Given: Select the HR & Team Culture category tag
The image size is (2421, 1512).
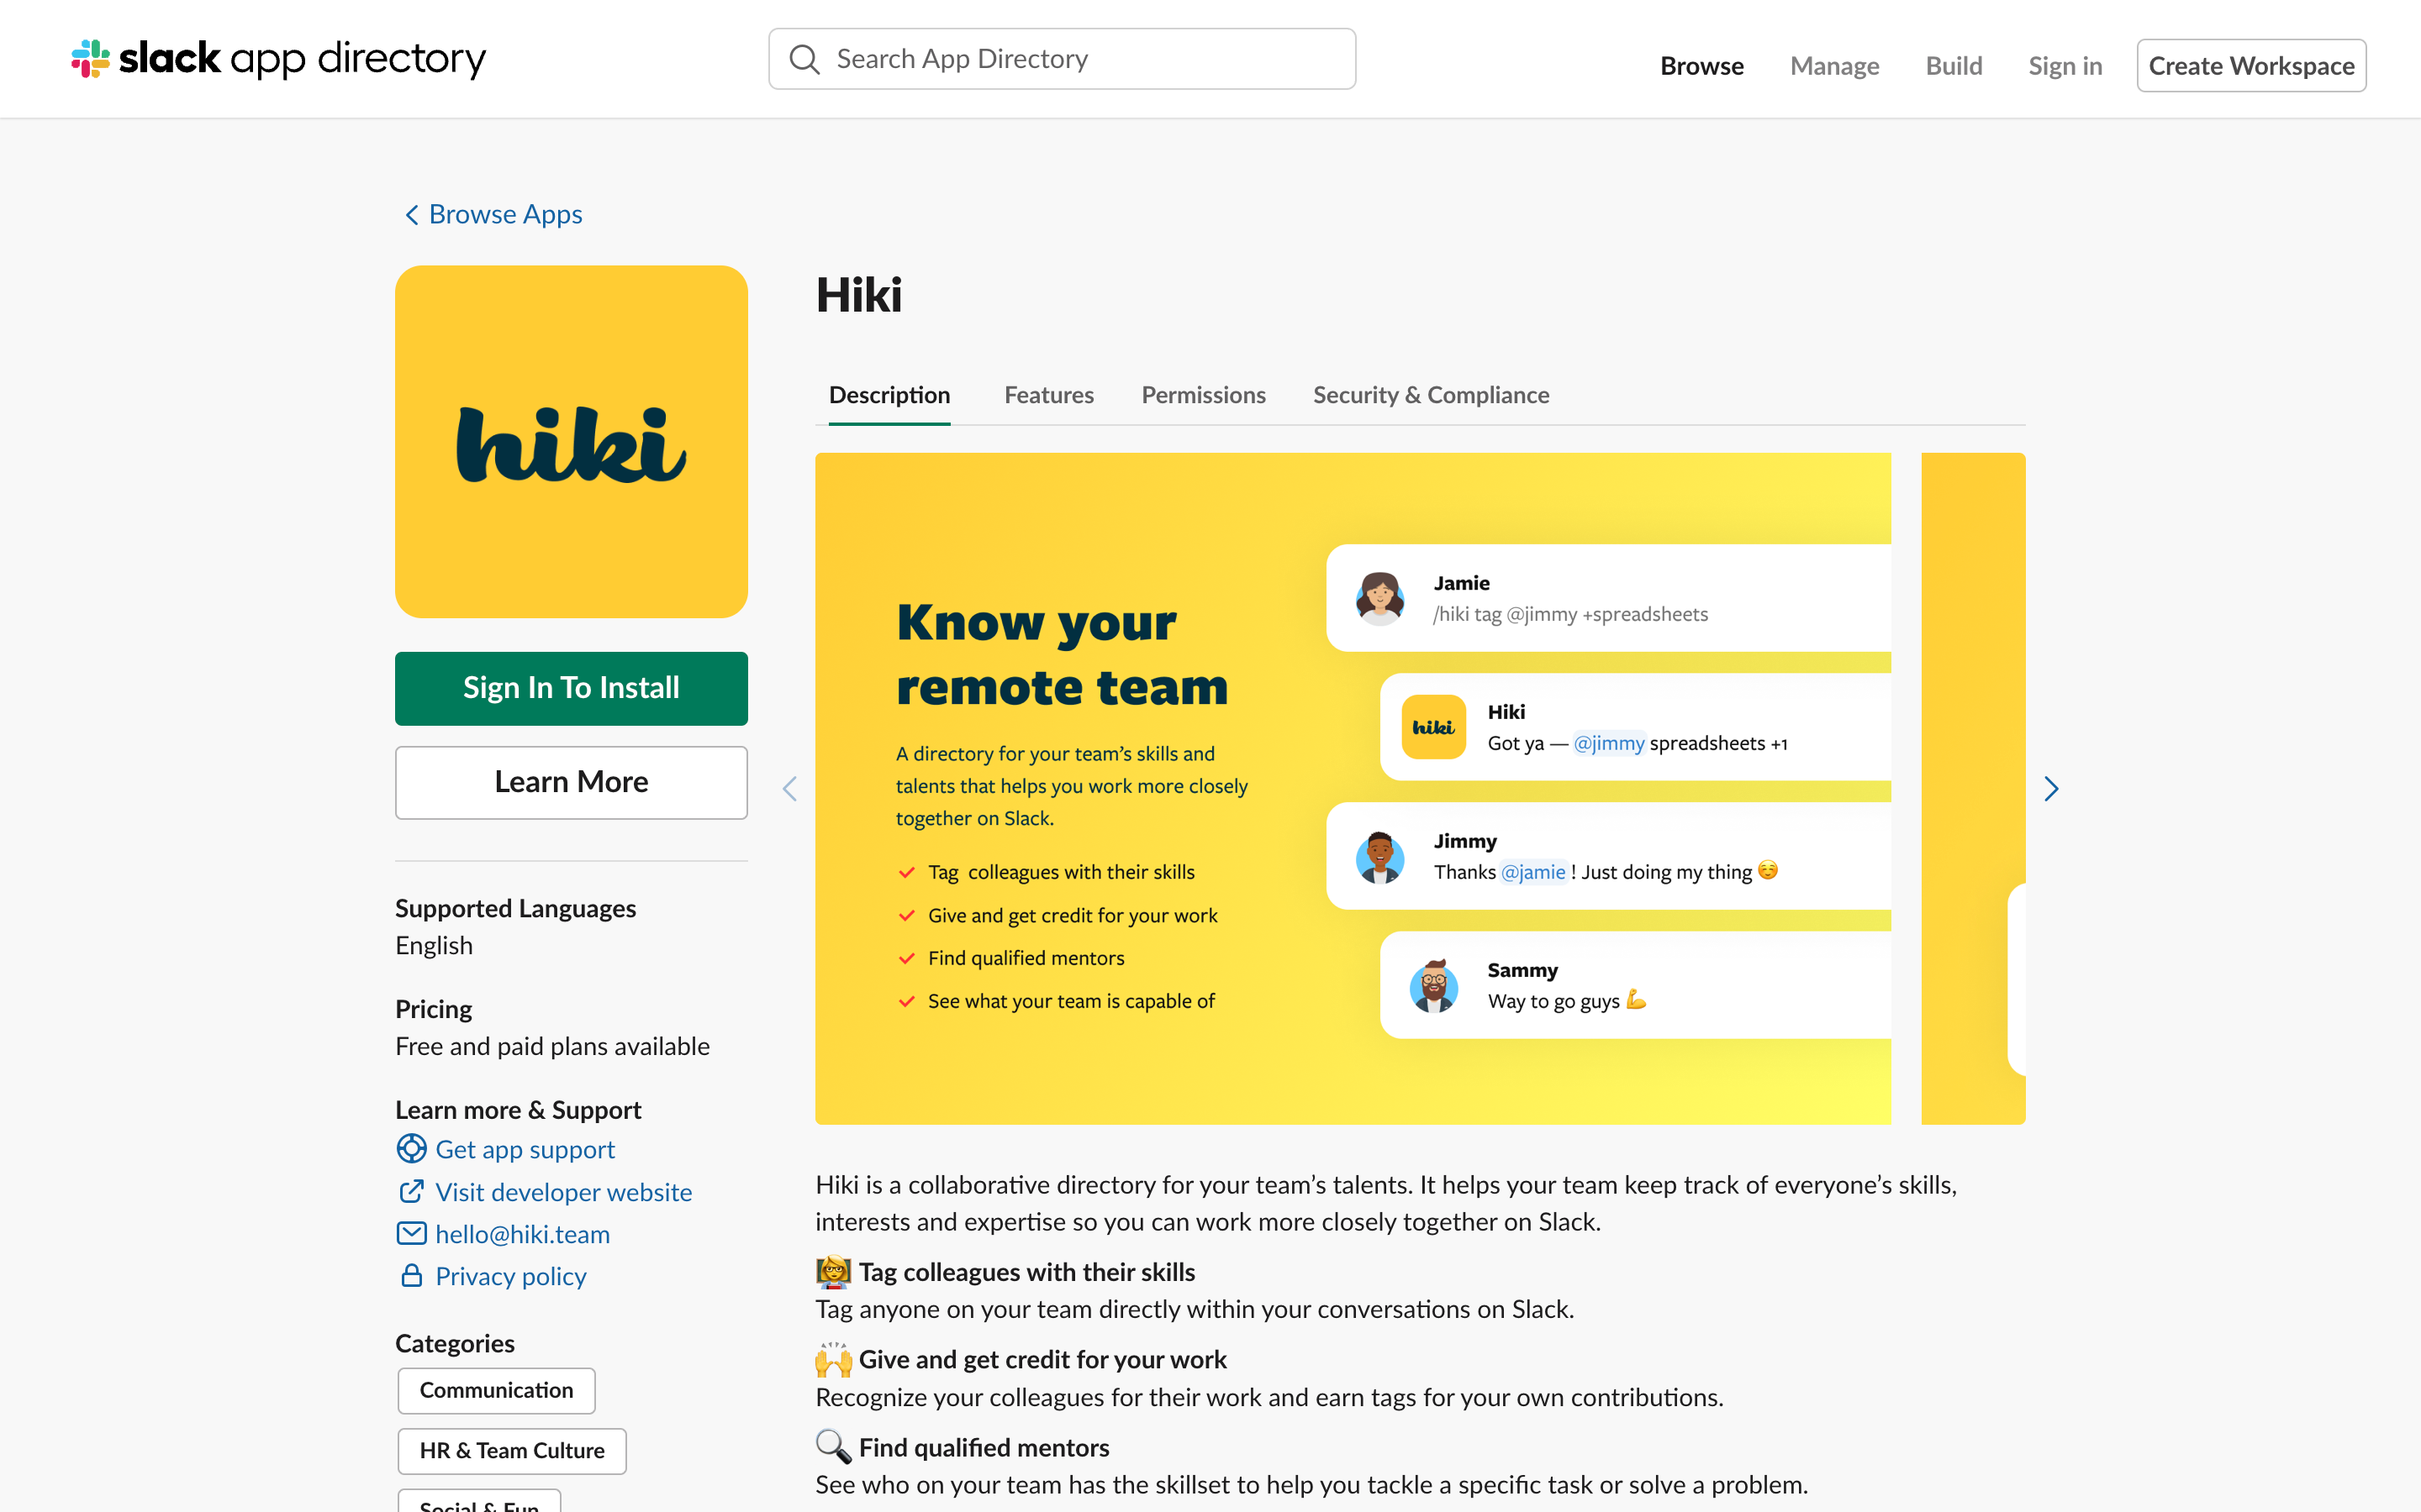Looking at the screenshot, I should pos(511,1450).
